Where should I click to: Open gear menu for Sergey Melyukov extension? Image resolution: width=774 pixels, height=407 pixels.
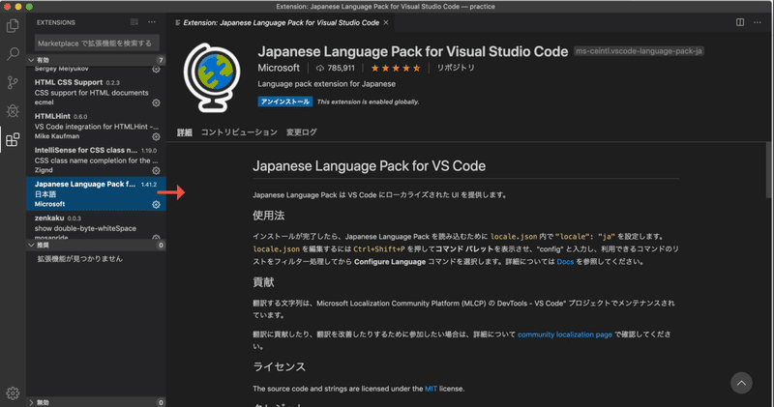click(x=156, y=69)
